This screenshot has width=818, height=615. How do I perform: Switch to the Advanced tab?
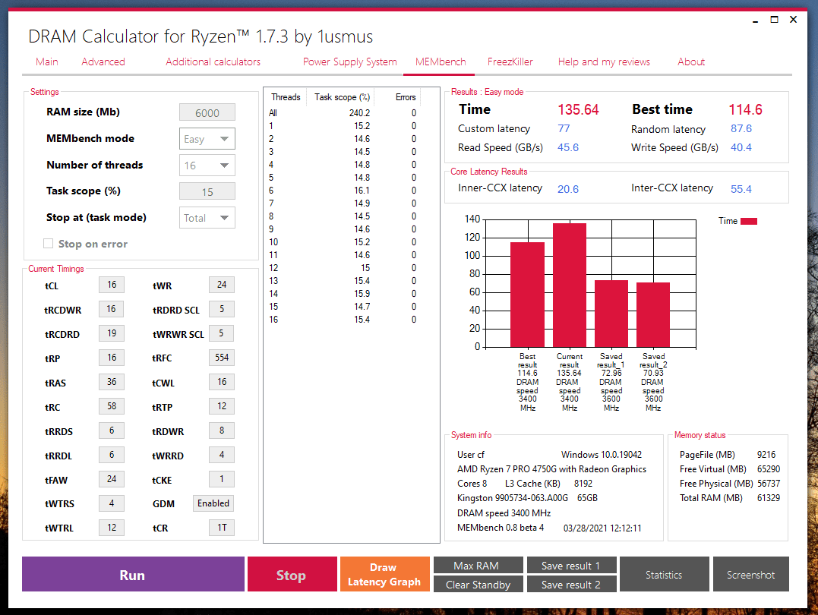tap(103, 61)
